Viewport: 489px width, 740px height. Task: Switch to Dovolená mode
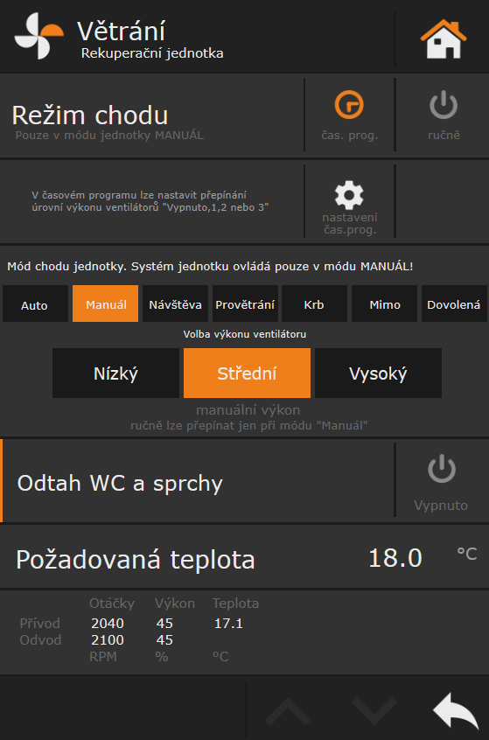coord(454,304)
